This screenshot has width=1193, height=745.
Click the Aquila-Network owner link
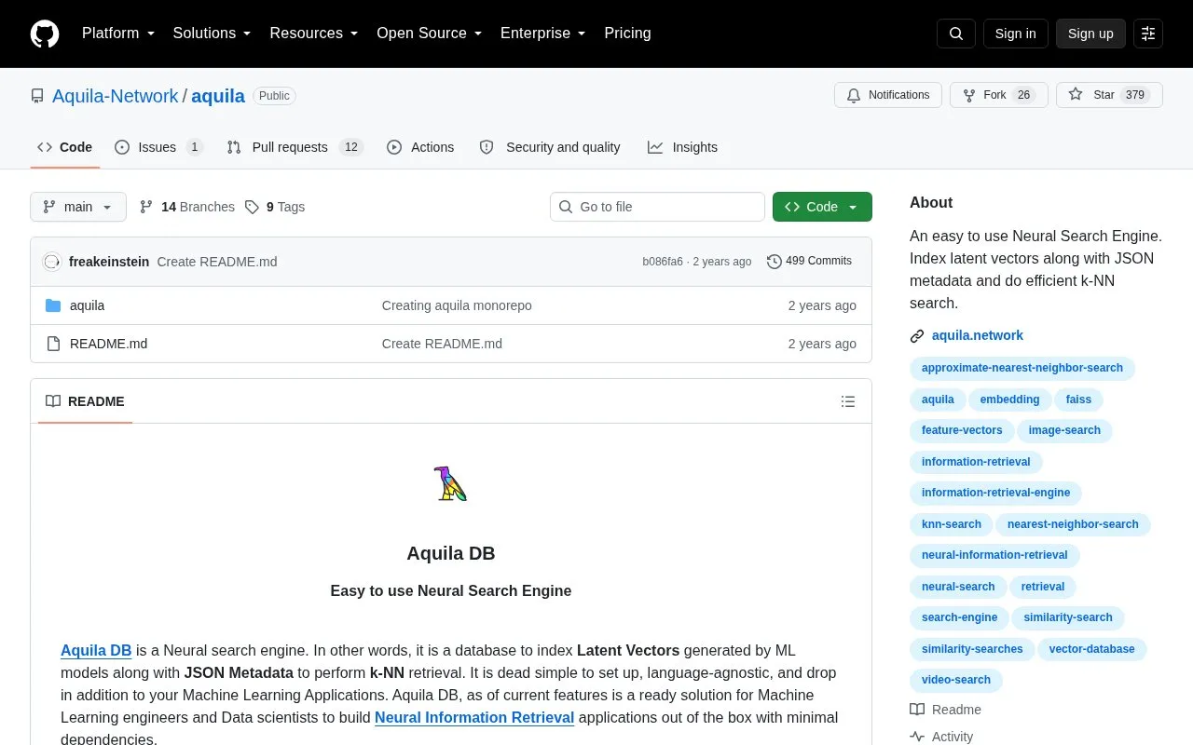point(115,96)
